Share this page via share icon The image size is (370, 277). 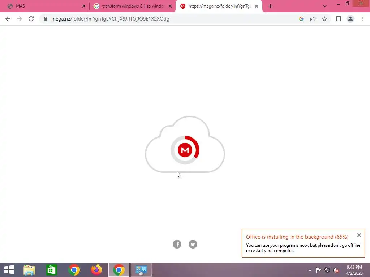coord(313,19)
